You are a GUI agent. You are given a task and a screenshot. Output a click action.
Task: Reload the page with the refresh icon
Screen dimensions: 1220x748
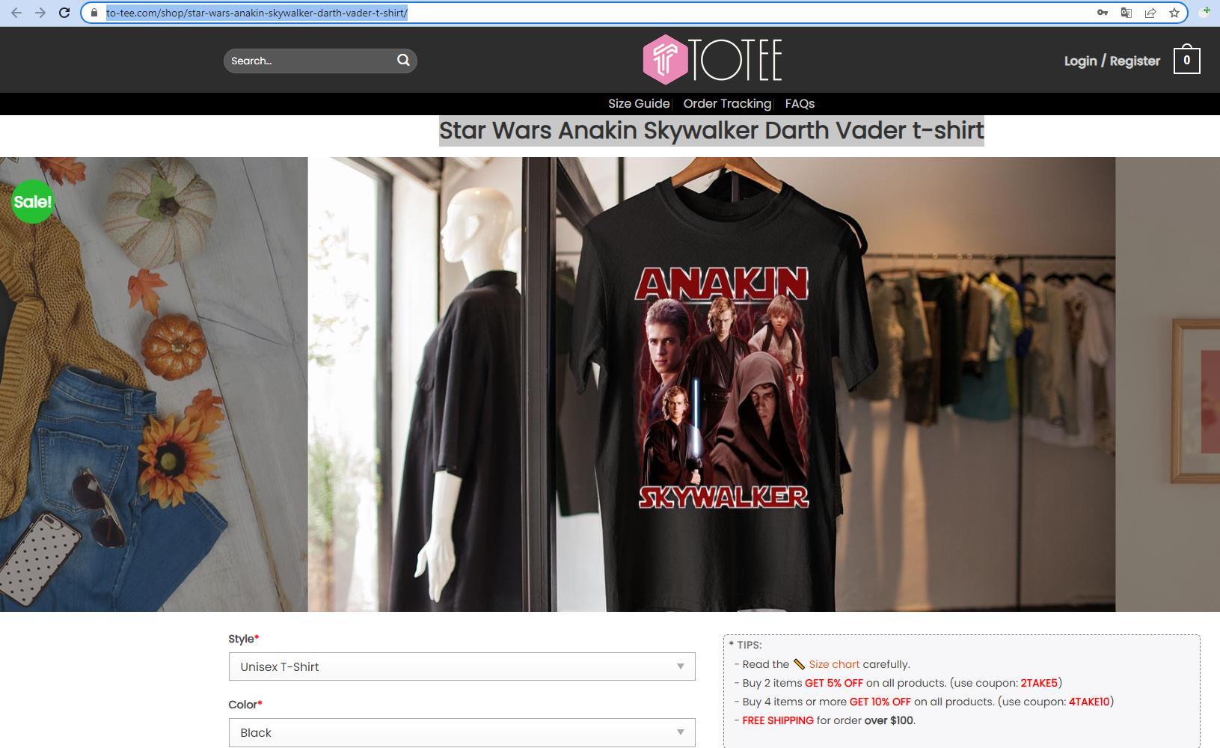tap(64, 13)
